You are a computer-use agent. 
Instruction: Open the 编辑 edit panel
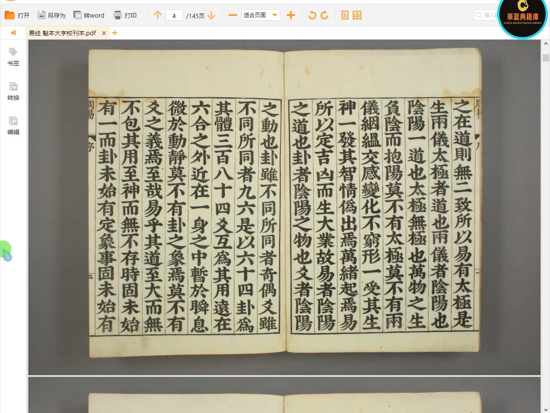[13, 126]
